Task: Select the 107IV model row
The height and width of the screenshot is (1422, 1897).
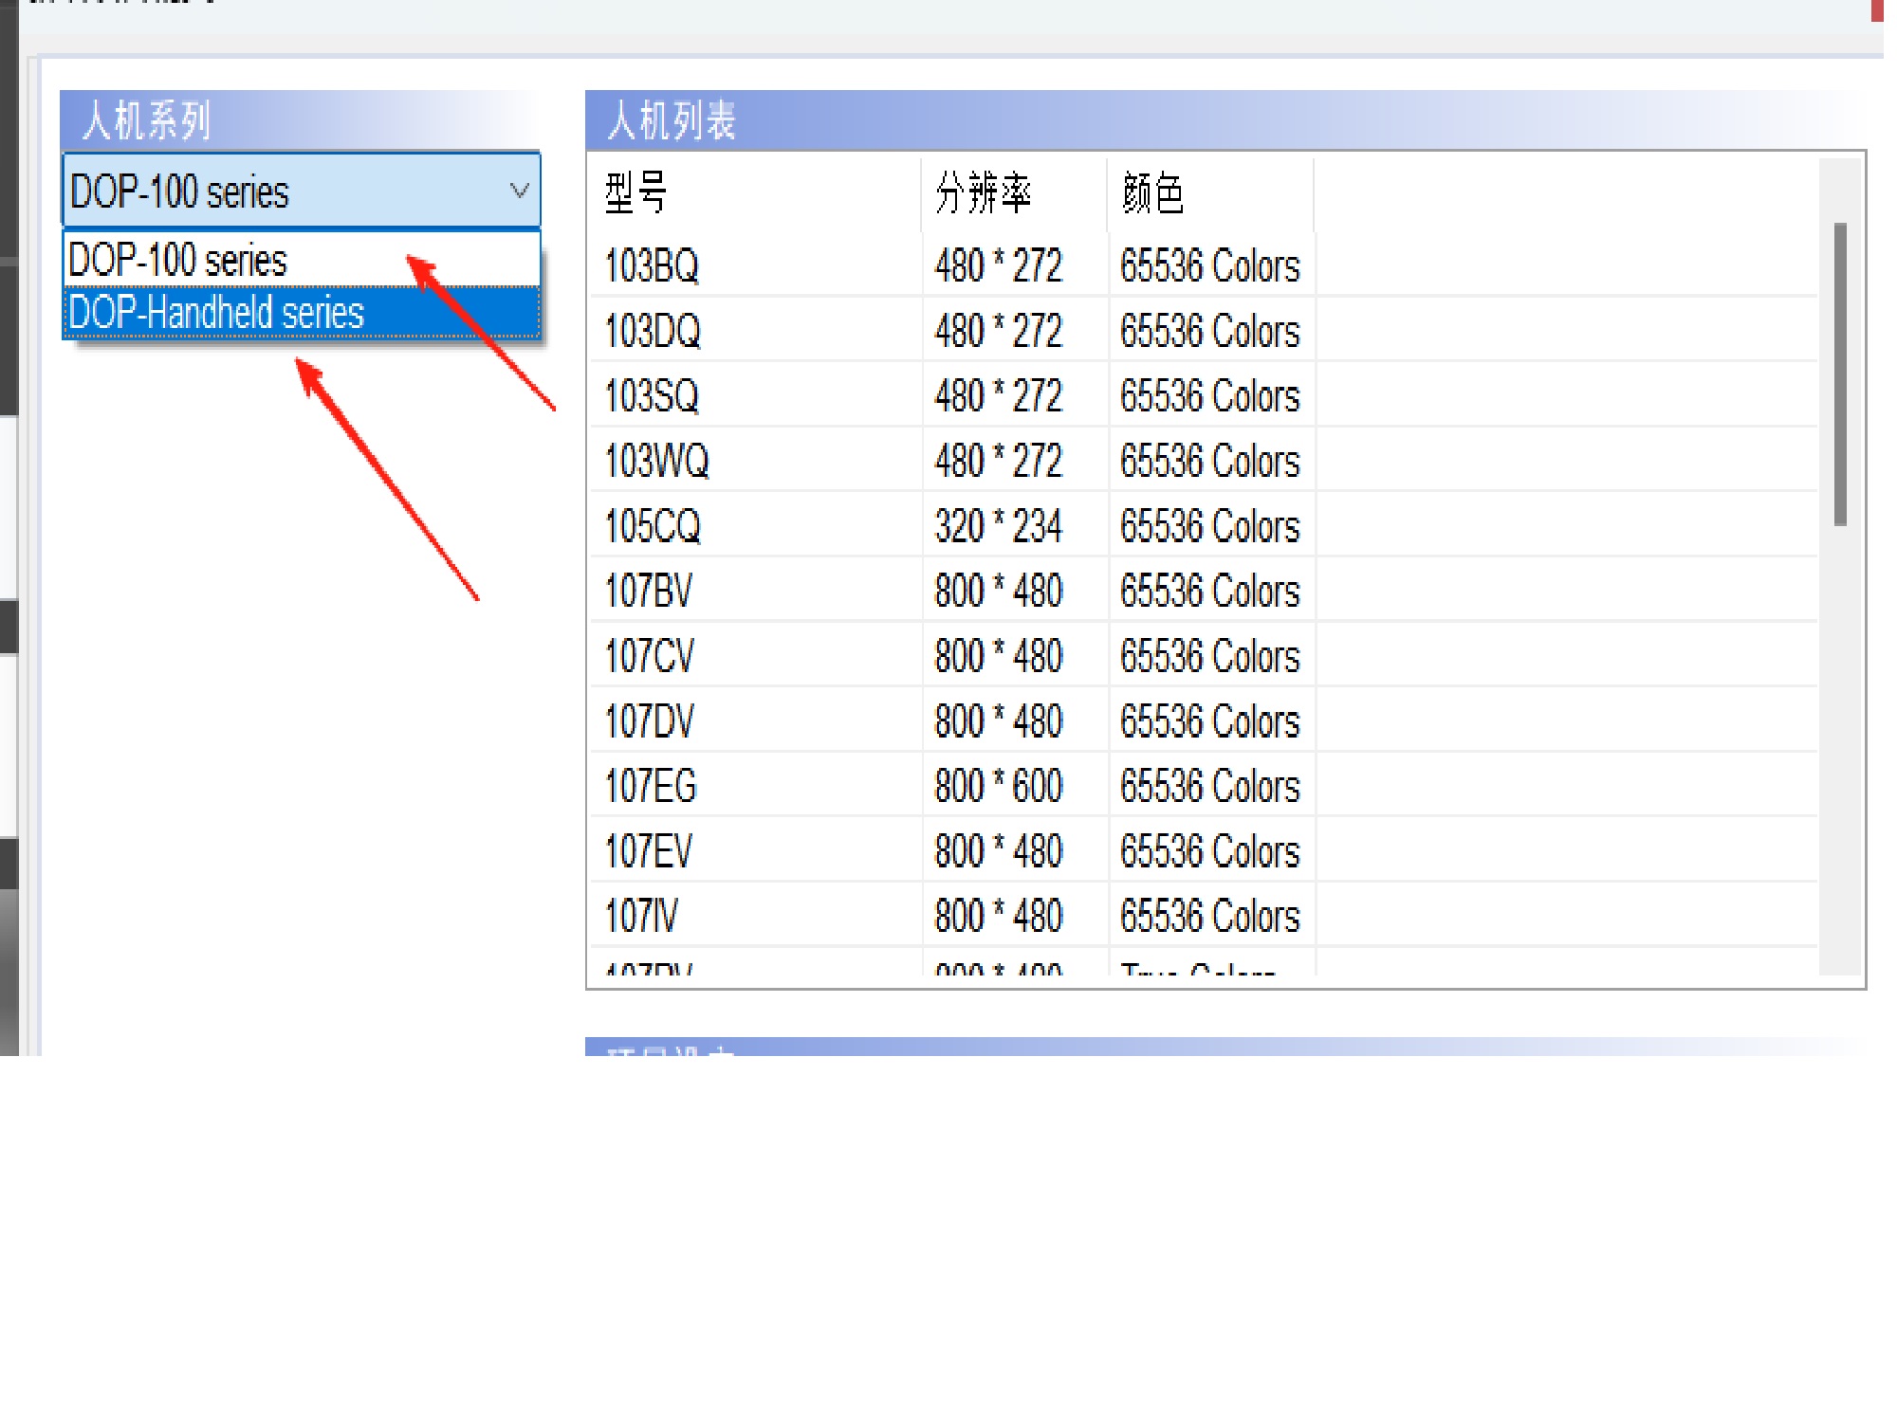Action: coord(642,917)
